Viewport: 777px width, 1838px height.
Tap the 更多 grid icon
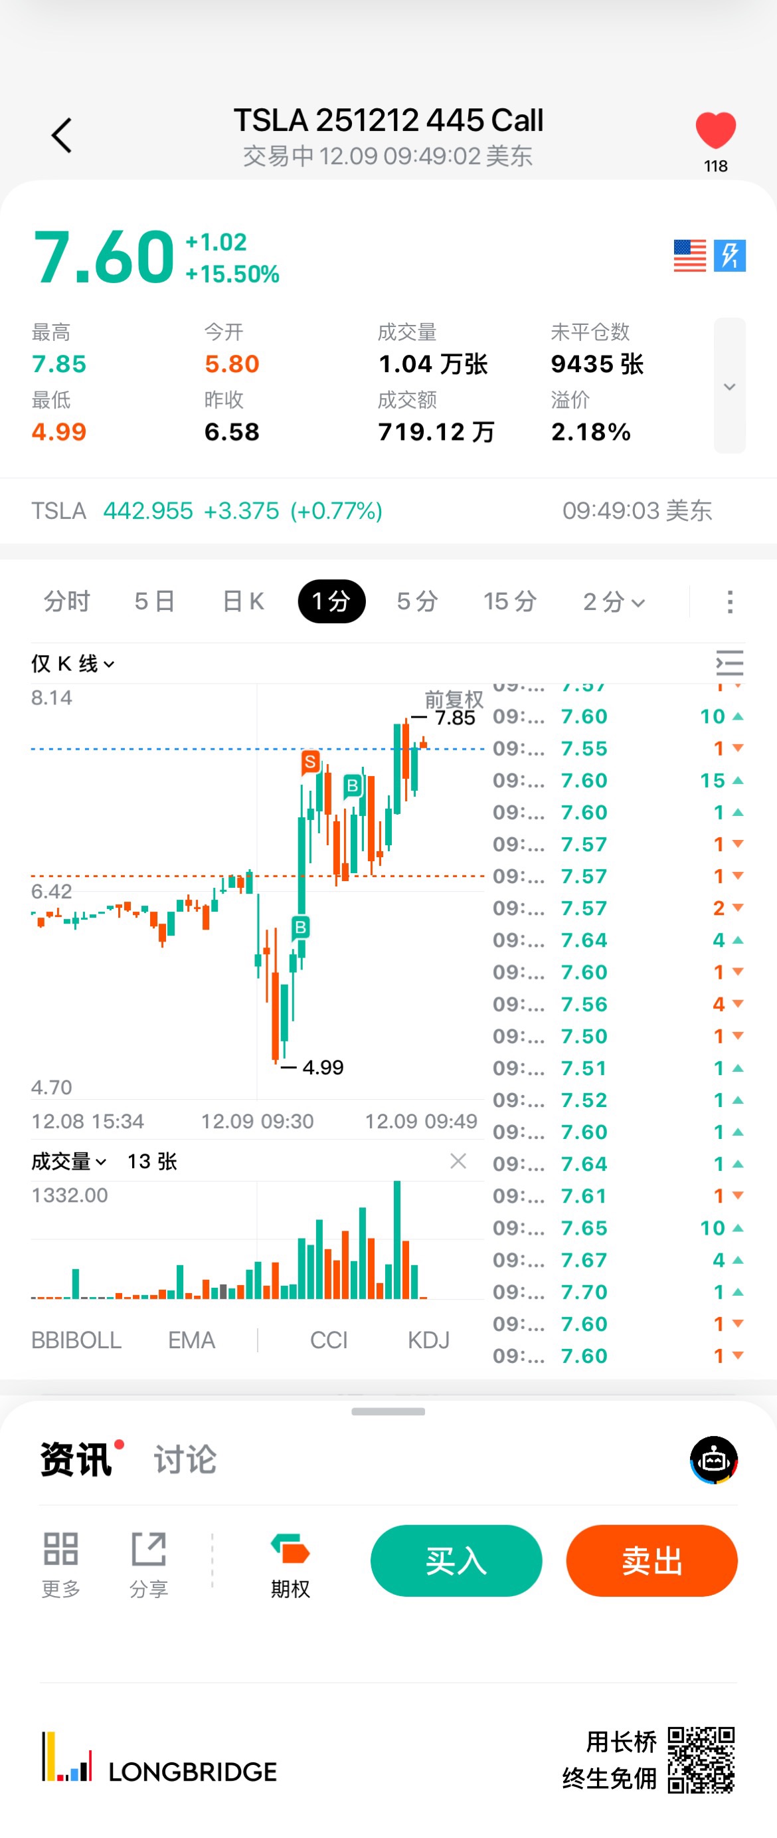[60, 1550]
